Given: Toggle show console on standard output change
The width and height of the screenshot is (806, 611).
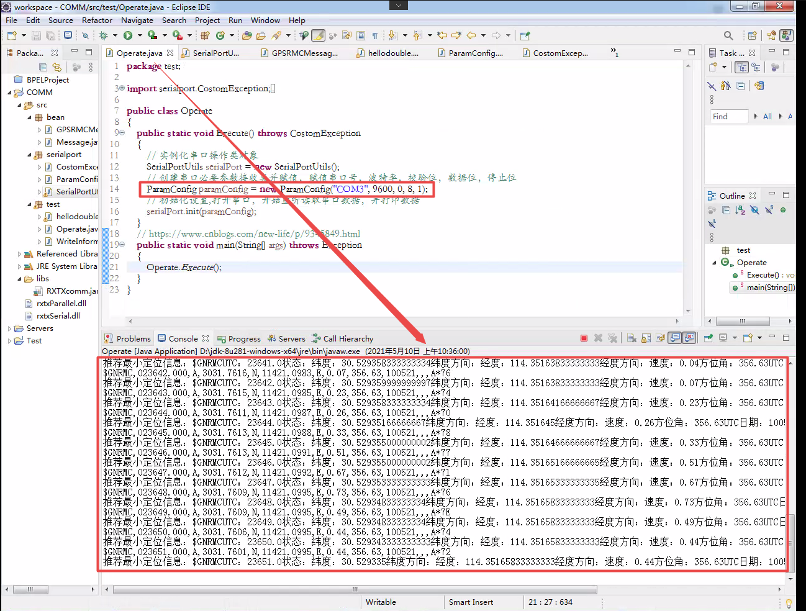Looking at the screenshot, I should [675, 338].
